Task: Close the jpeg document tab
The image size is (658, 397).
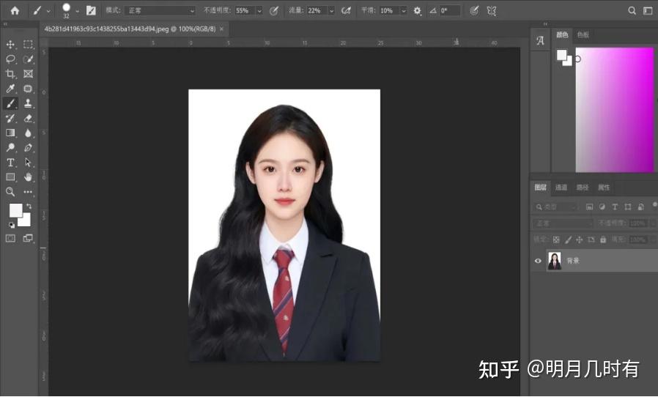Action: [x=221, y=29]
